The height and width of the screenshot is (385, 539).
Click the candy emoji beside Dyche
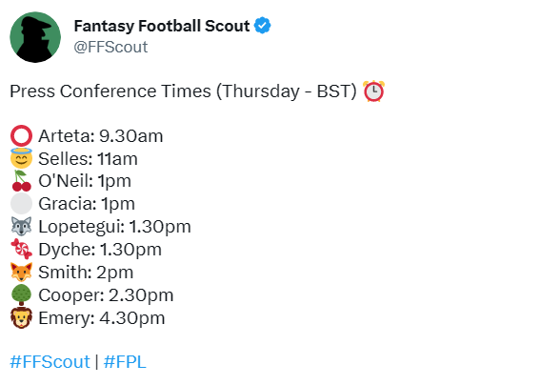[x=21, y=249]
